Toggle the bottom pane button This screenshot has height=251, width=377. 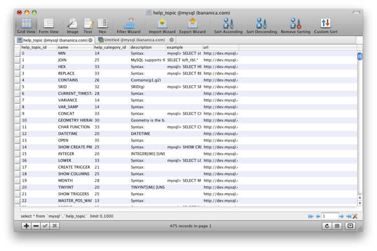click(x=350, y=226)
